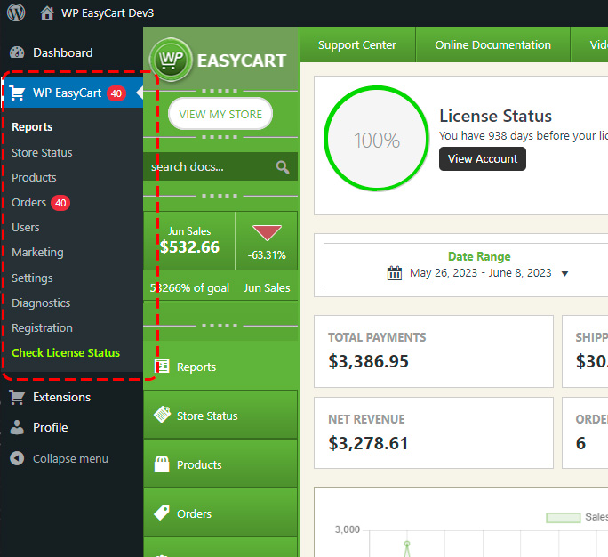Image resolution: width=608 pixels, height=557 pixels.
Task: Open the Online Documentation tab
Action: 492,45
